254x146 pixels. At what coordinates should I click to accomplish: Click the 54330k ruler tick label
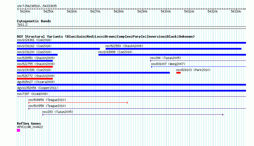click(x=236, y=11)
